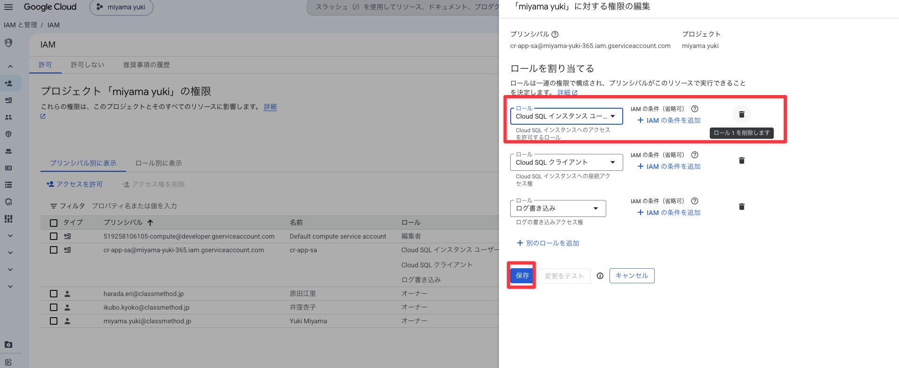Click the sort arrow in プリンシパル column
Viewport: 899px width, 368px height.
point(150,223)
